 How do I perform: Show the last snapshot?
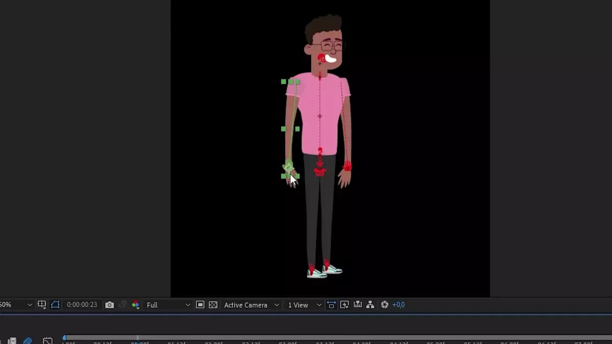[x=122, y=305]
